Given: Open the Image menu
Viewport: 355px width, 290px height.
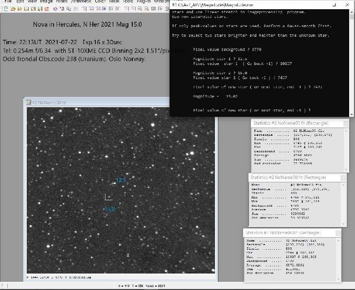Looking at the screenshot, I should click(x=46, y=1).
